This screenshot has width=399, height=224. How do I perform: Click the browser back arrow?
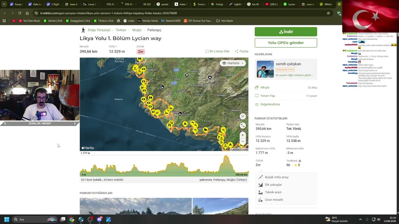point(5,13)
